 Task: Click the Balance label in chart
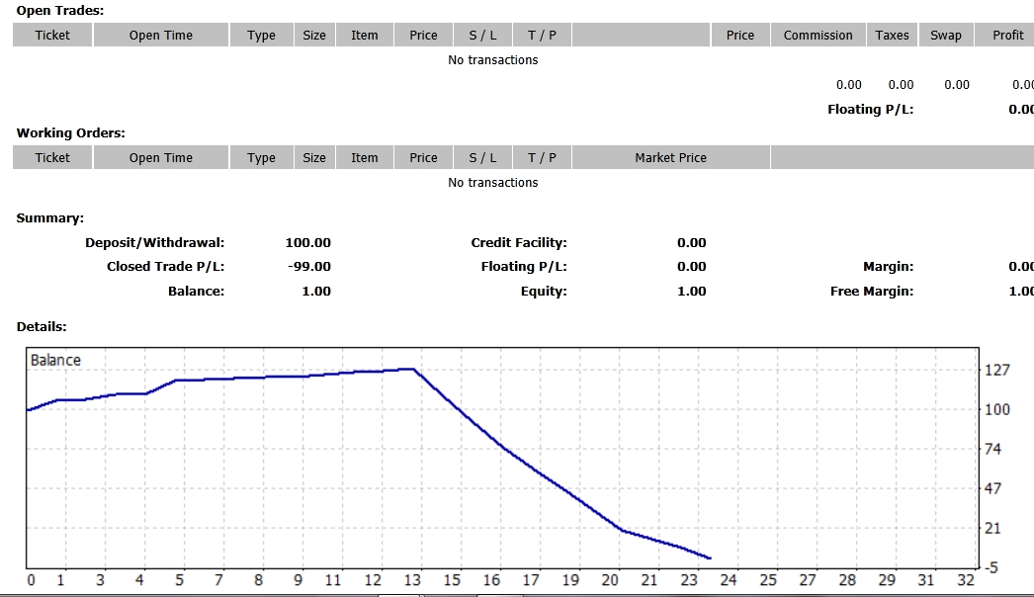tap(55, 360)
